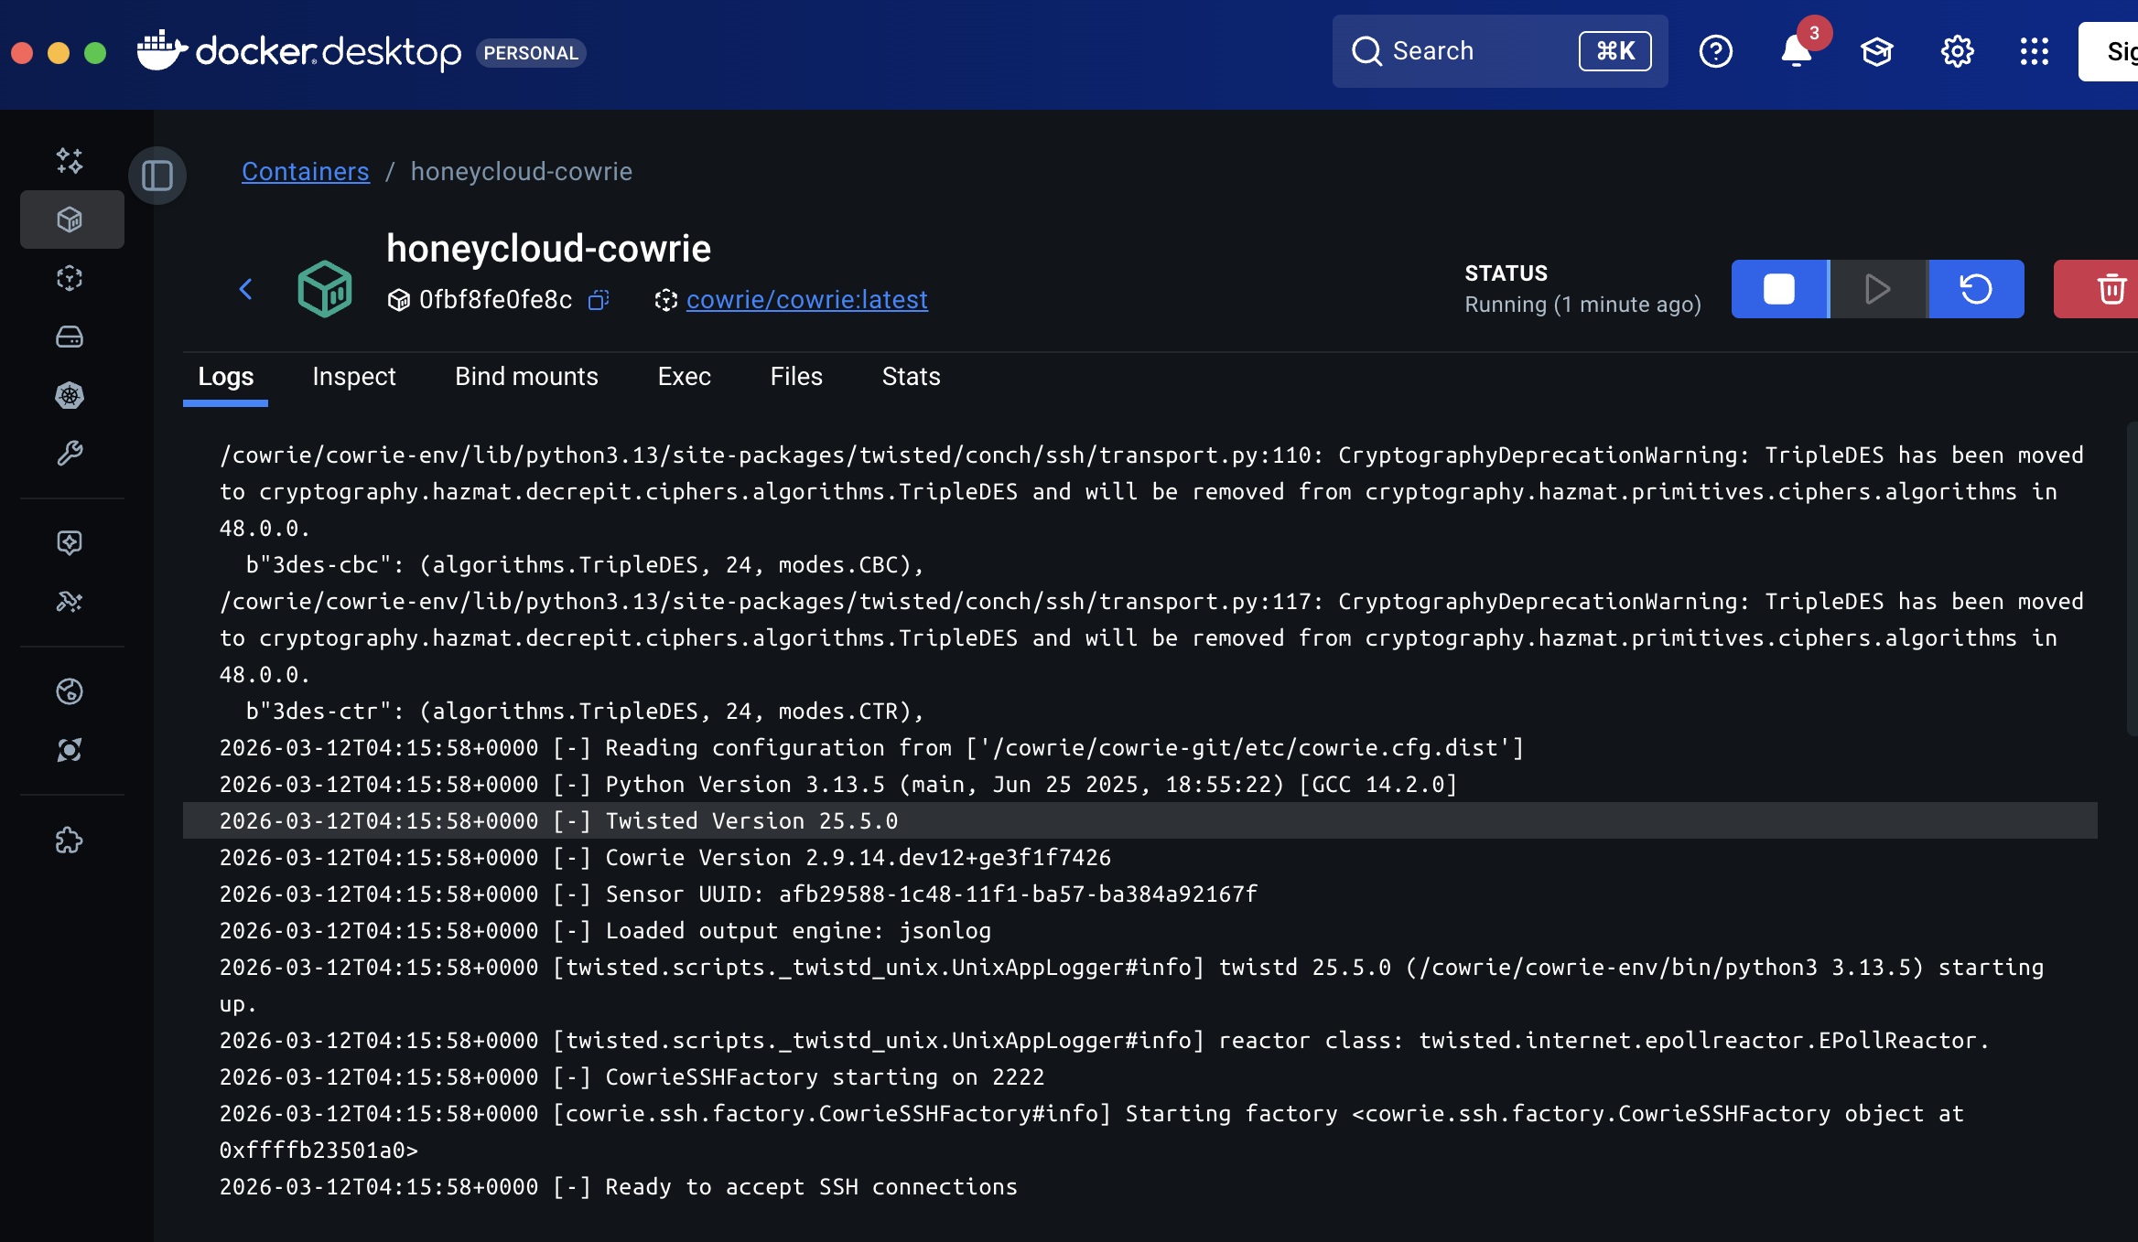
Task: Switch to the Files tab
Action: coord(796,377)
